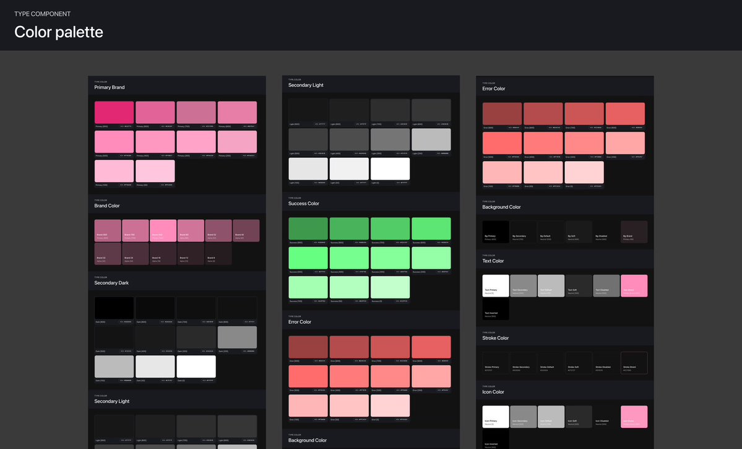Select the Brand 40 swatch in Brand Color
This screenshot has height=449, width=742.
246,230
